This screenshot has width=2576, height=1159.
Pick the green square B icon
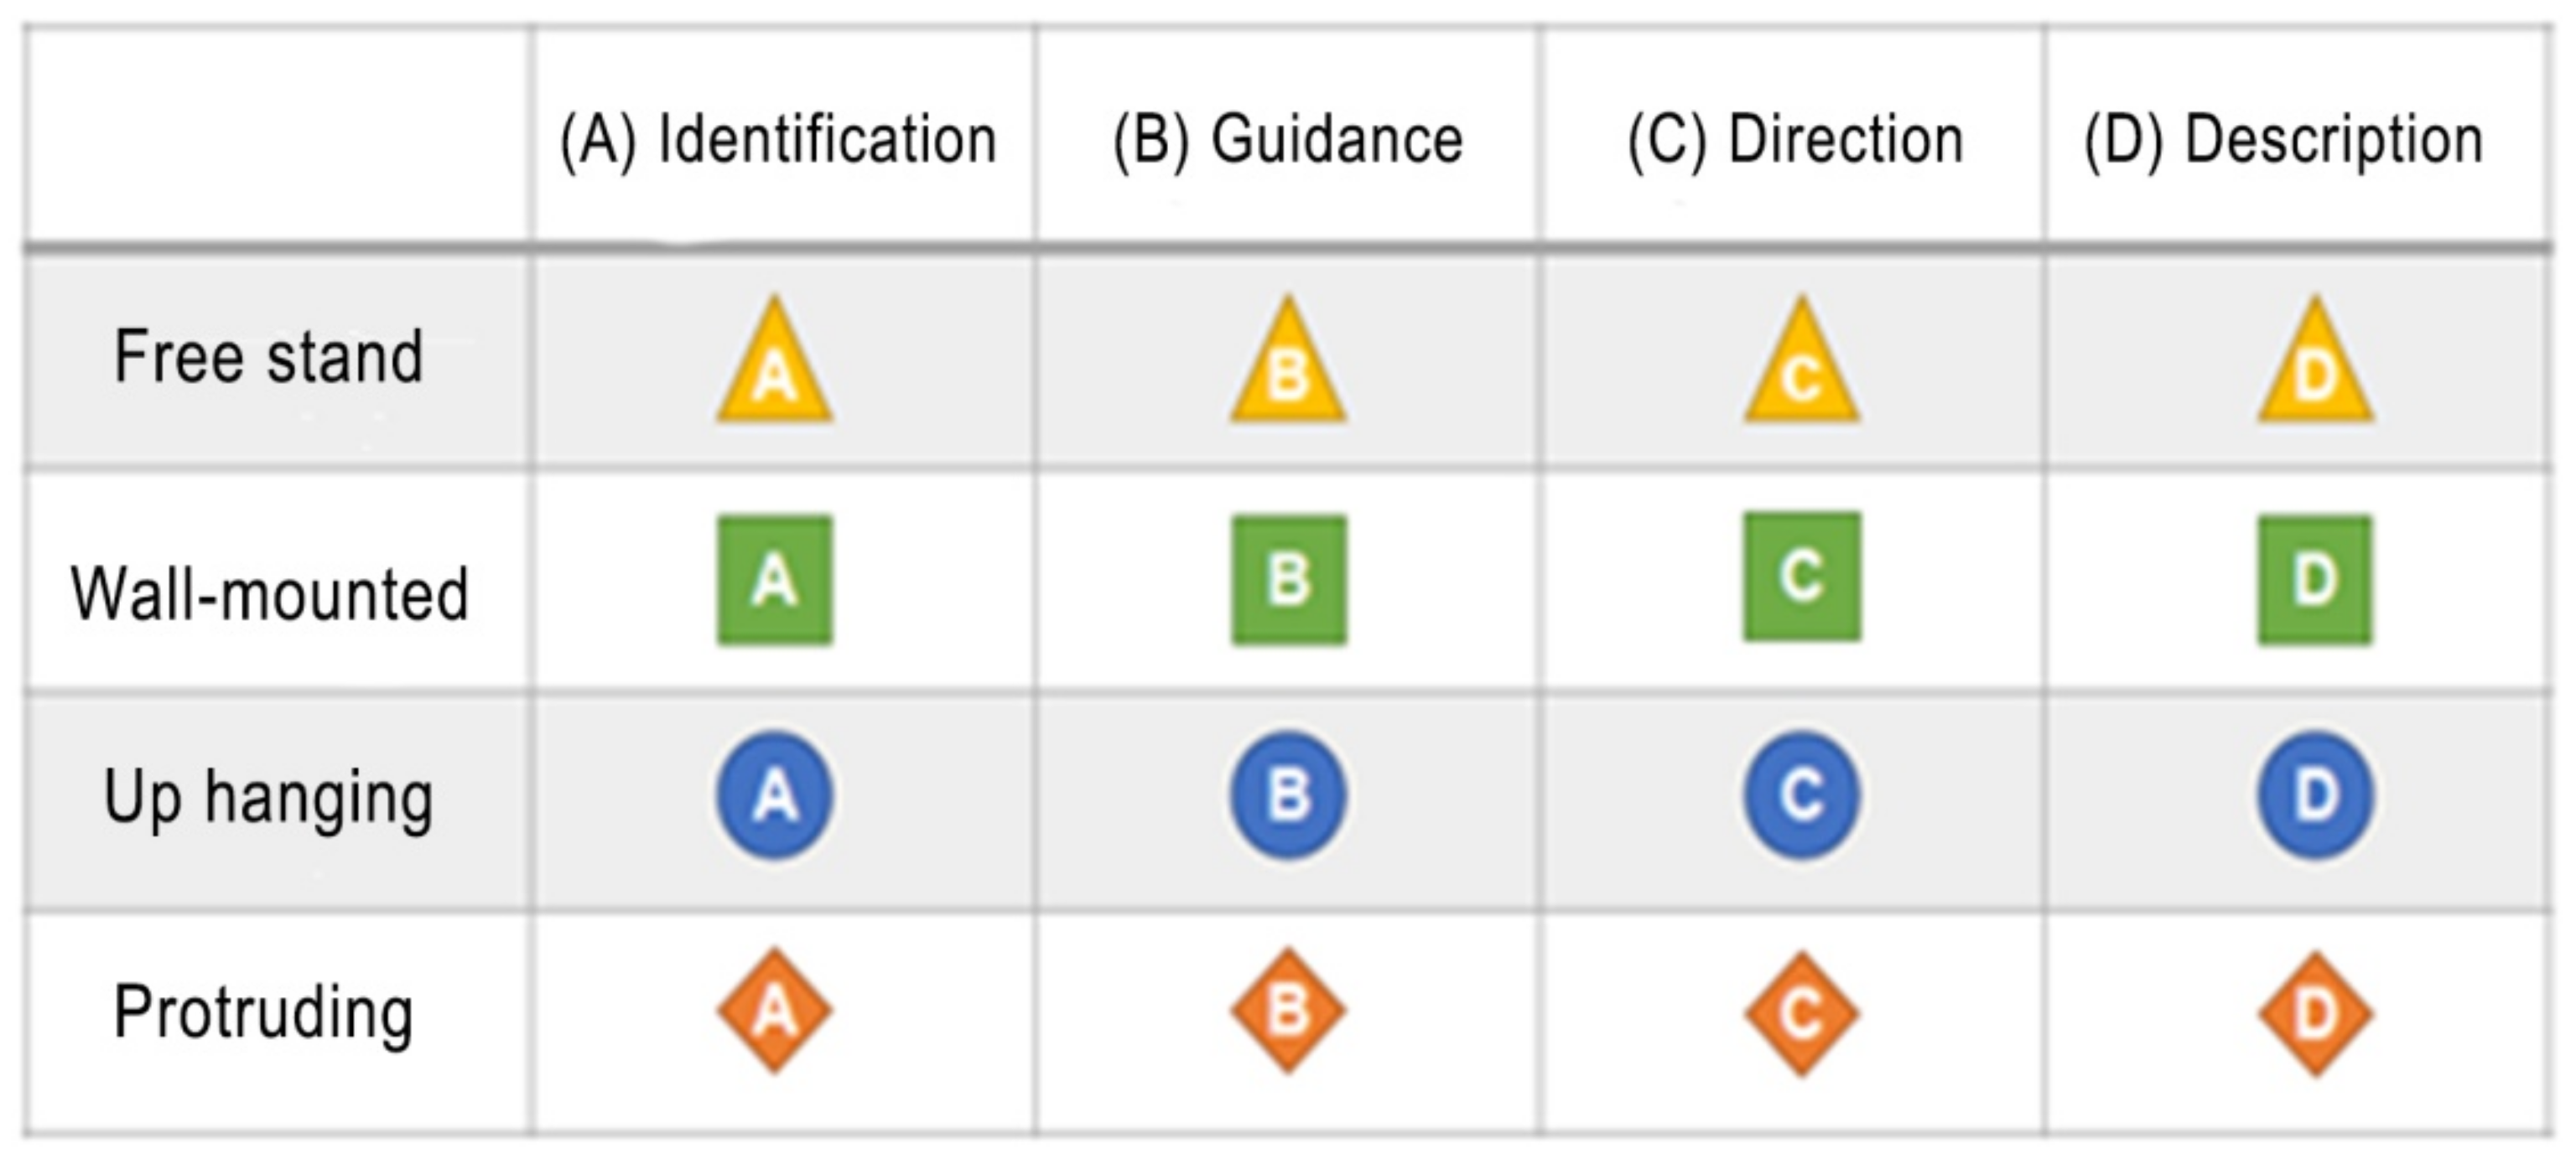pyautogui.click(x=1289, y=580)
